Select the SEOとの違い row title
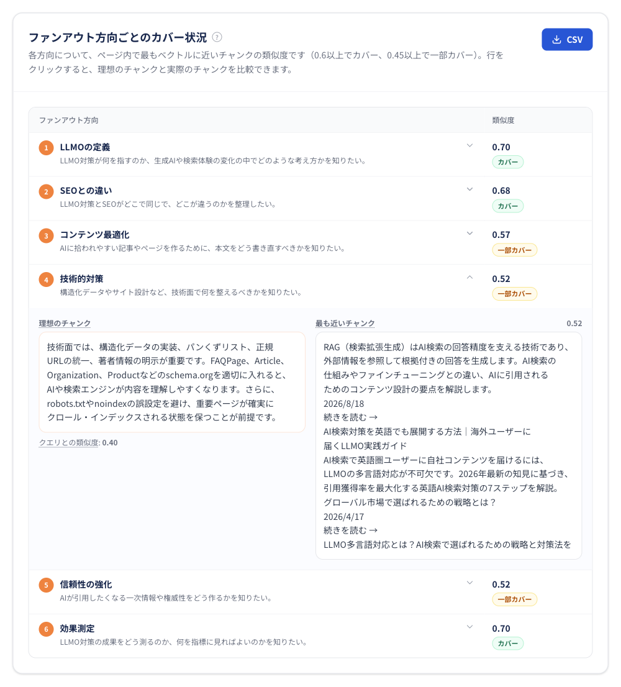 [86, 191]
